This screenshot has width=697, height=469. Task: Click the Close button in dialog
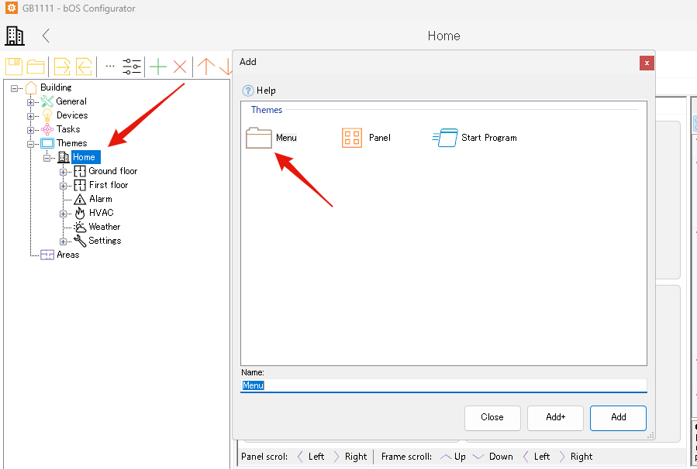(492, 418)
